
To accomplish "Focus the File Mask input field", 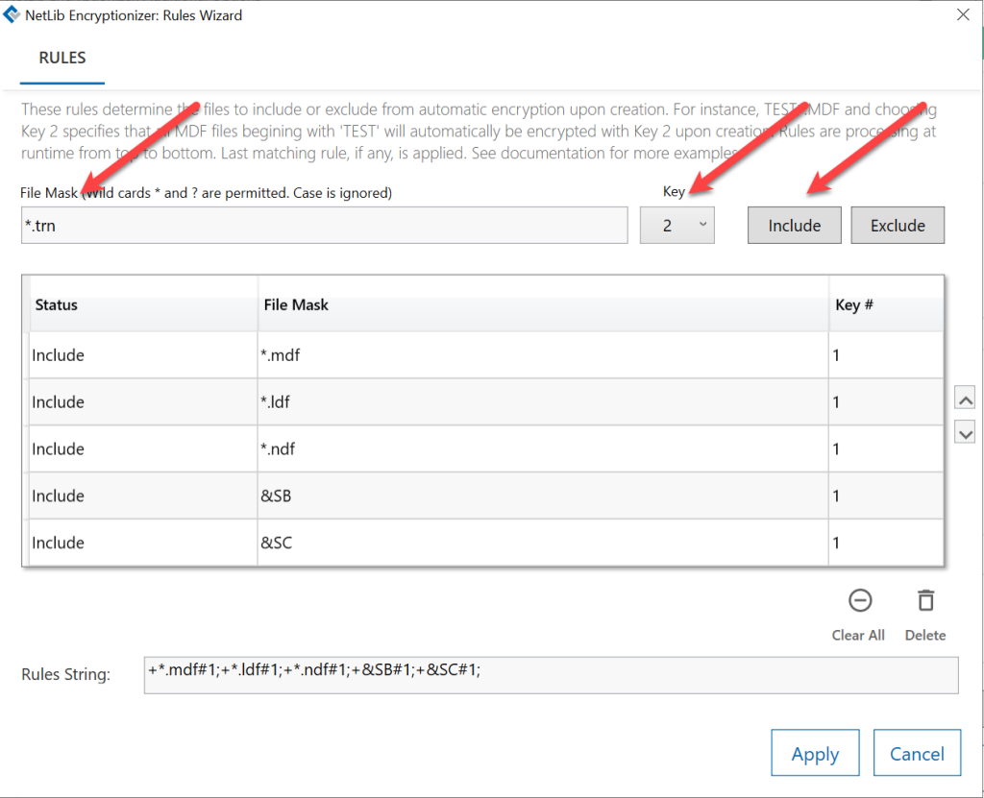I will [325, 226].
